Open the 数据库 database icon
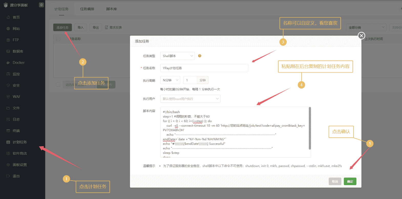Image resolution: width=402 pixels, height=199 pixels. (x=8, y=51)
